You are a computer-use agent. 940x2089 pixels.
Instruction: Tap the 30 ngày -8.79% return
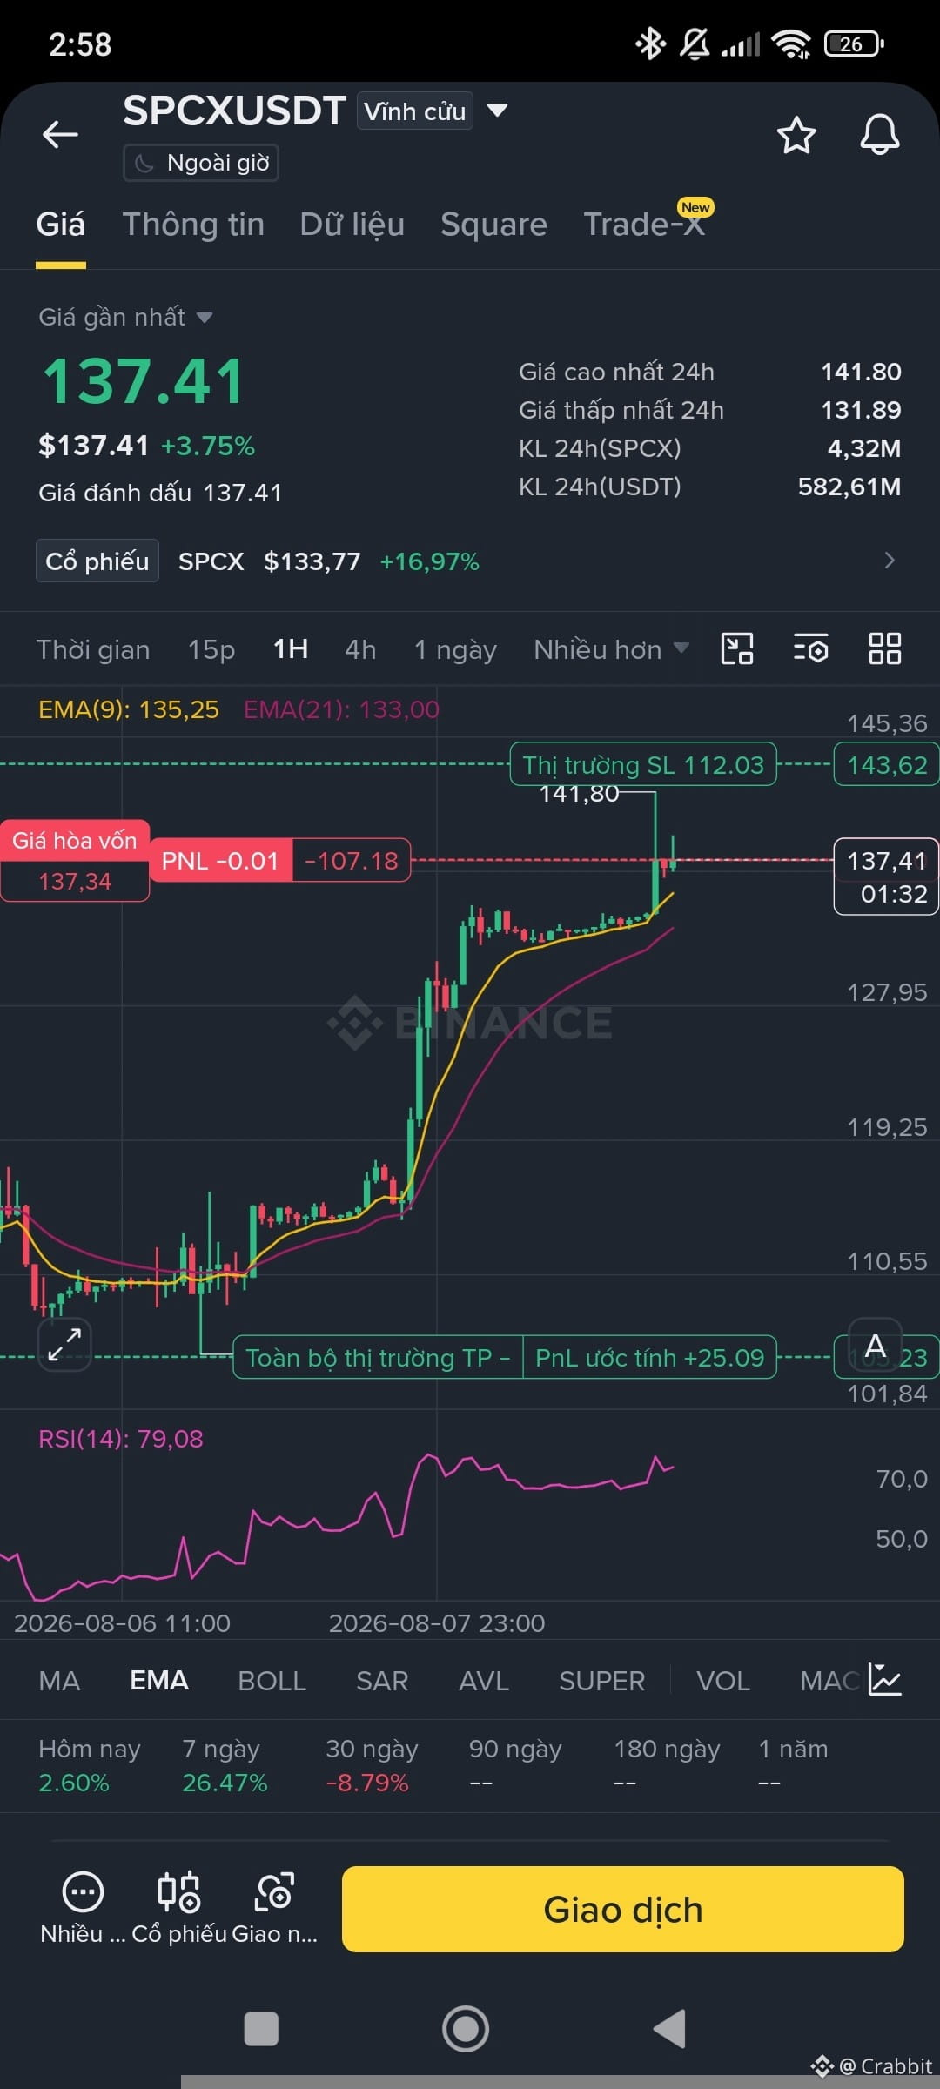[372, 1766]
